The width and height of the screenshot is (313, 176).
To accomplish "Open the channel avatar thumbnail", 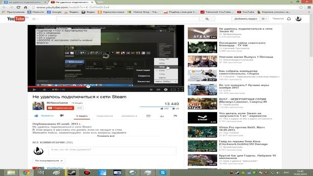I will (x=38, y=106).
